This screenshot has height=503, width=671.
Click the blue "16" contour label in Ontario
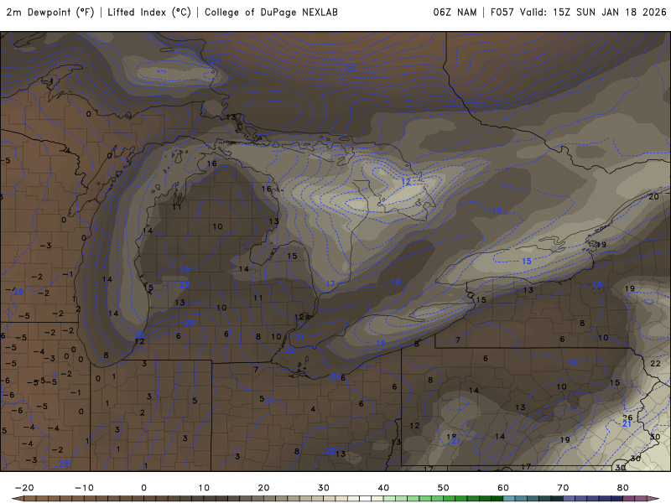tap(497, 210)
